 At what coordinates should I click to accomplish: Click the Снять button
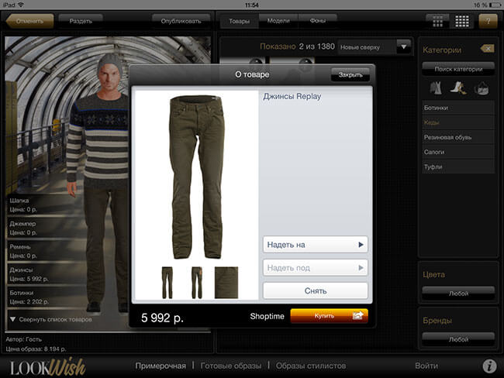316,290
